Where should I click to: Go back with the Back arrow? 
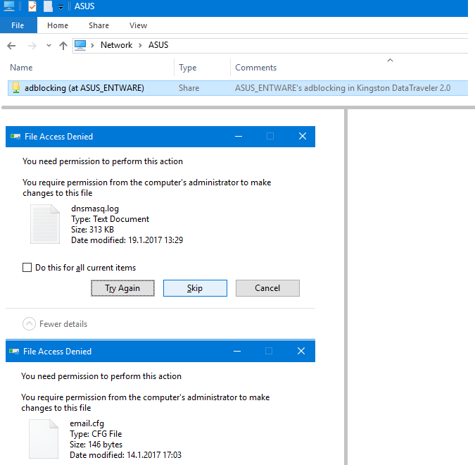11,46
